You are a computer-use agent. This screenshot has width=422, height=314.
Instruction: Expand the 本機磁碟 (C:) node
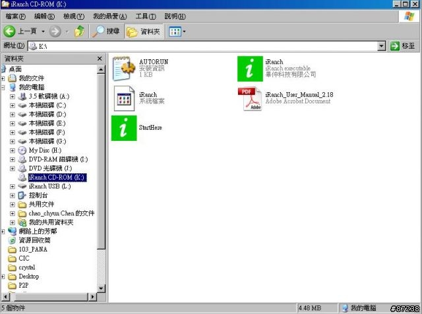(x=13, y=105)
